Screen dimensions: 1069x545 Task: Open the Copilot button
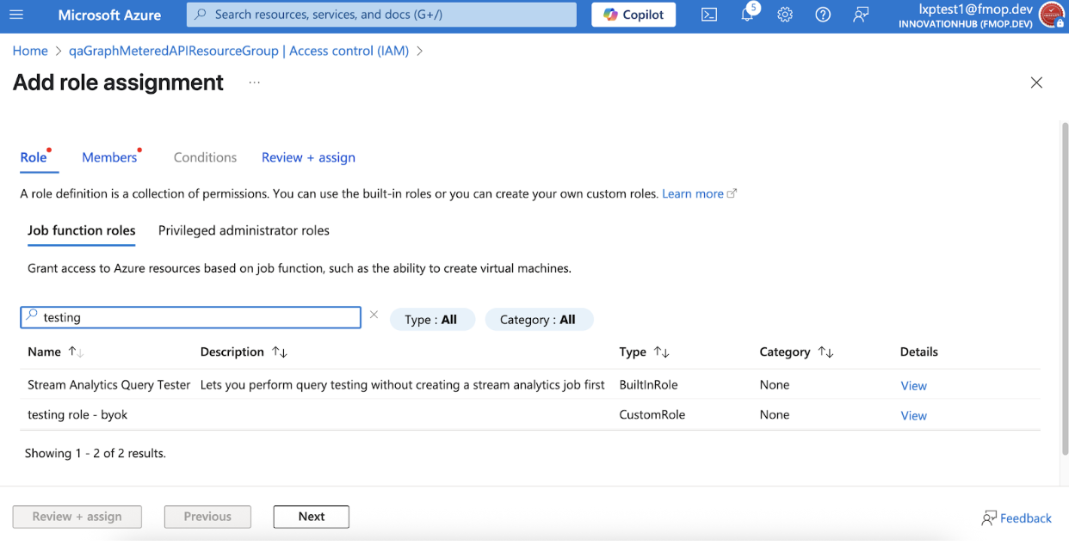pos(633,15)
